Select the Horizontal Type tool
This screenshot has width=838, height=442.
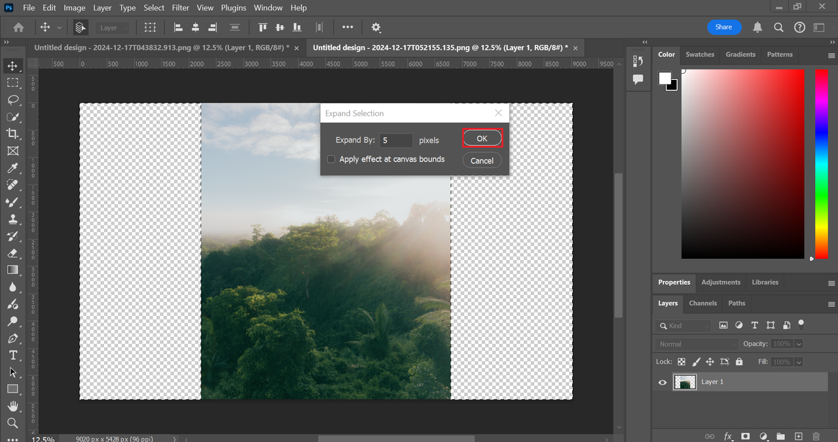coord(12,356)
